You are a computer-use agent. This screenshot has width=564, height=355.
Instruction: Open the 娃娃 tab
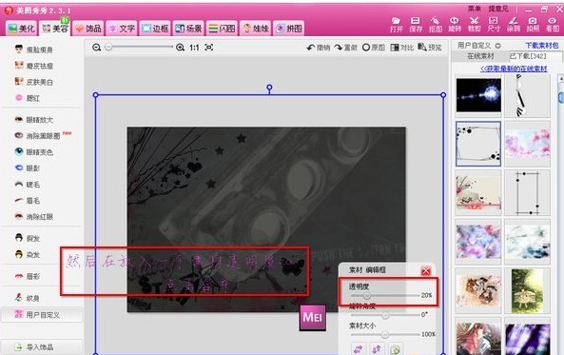point(256,29)
